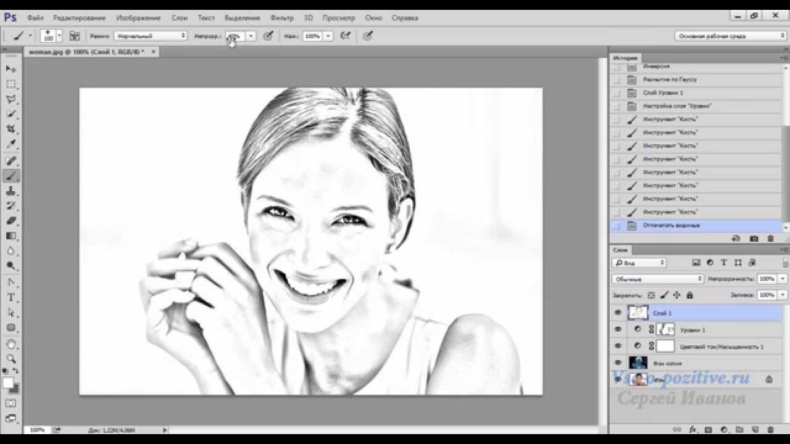Select the Eraser tool
This screenshot has width=790, height=444.
tap(11, 221)
